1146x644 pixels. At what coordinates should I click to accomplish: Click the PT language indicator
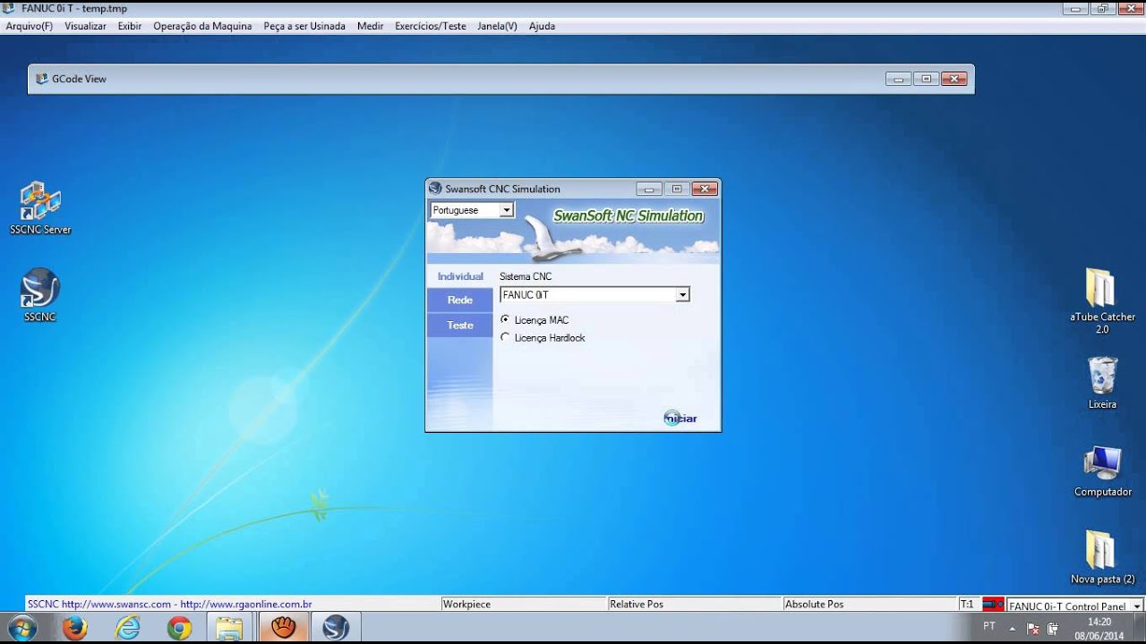pyautogui.click(x=989, y=626)
